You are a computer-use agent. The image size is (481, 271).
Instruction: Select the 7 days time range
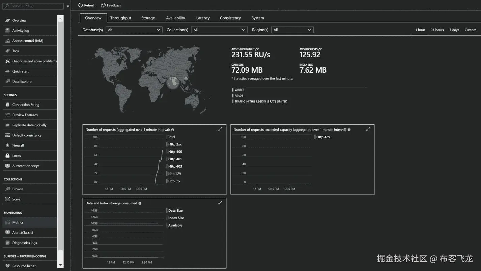[454, 30]
